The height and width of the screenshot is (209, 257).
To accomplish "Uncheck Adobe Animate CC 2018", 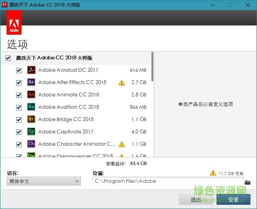I will pyautogui.click(x=19, y=95).
